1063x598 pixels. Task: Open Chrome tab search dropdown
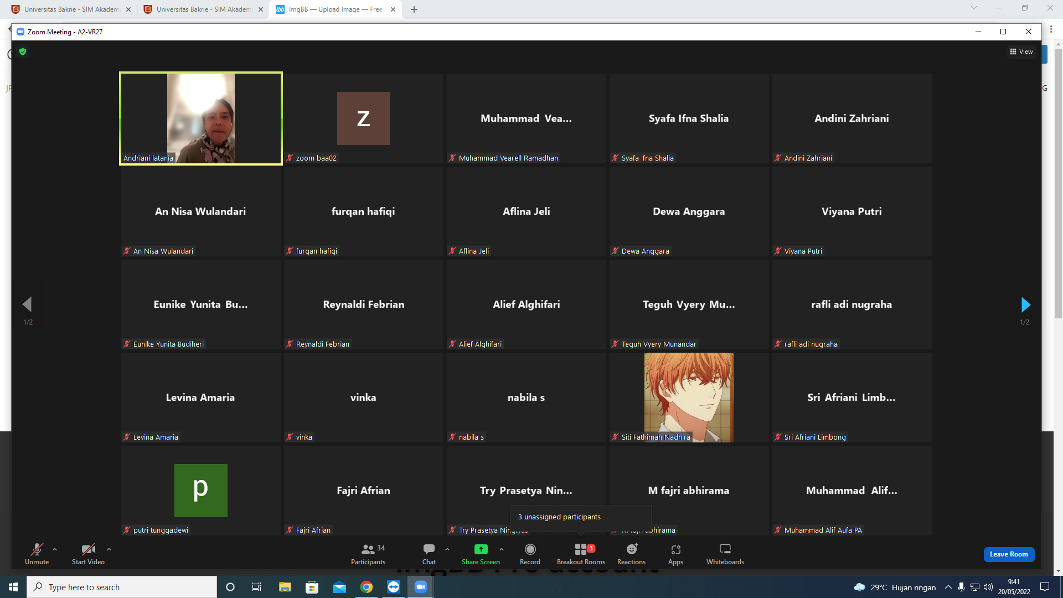pos(974,8)
